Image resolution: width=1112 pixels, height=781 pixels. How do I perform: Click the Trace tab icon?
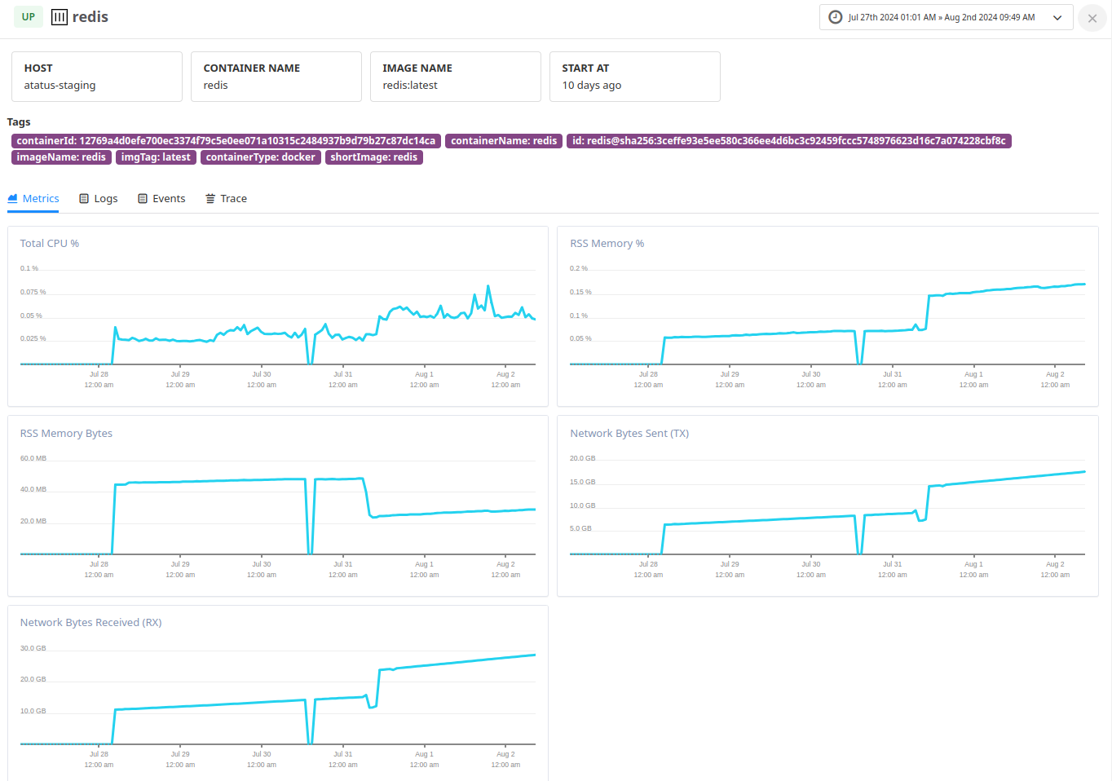pos(210,199)
